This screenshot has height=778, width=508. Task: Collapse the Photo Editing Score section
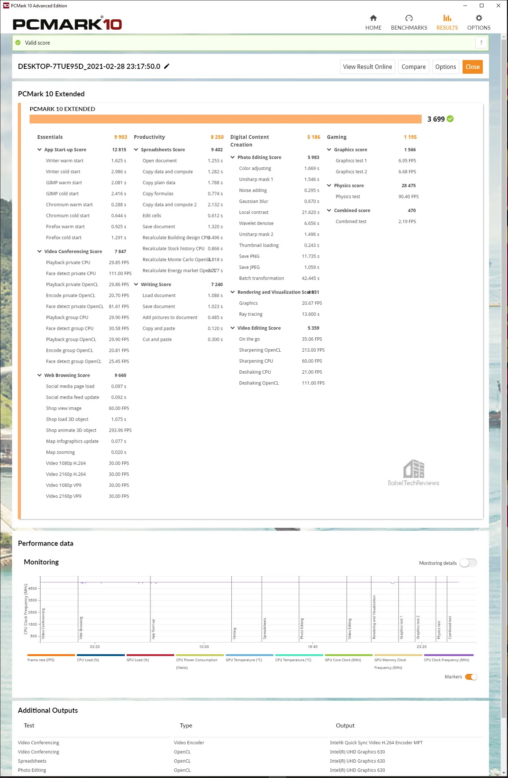[x=233, y=157]
